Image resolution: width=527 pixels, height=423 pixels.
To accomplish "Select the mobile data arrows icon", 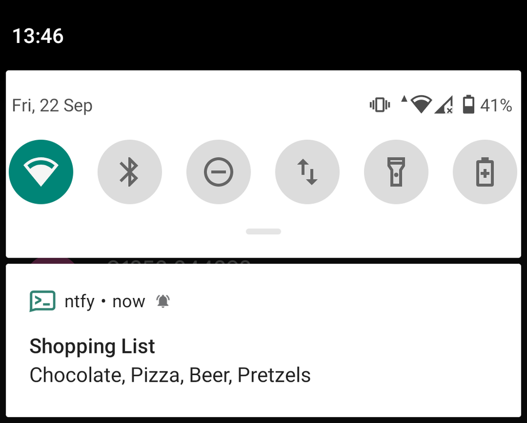I will (308, 171).
